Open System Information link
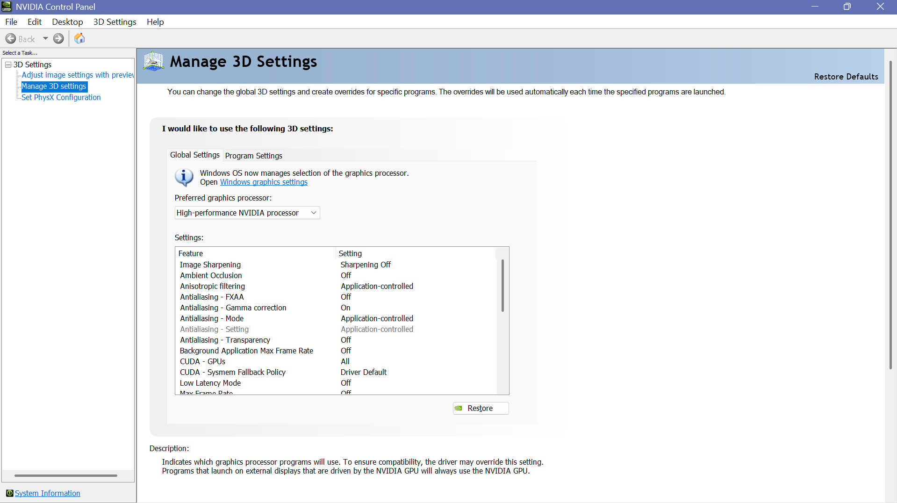The width and height of the screenshot is (897, 503). click(48, 493)
